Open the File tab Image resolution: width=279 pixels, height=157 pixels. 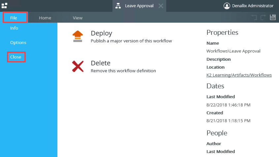point(15,17)
